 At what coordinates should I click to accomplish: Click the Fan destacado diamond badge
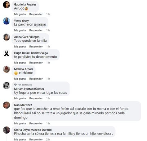(x=16, y=85)
